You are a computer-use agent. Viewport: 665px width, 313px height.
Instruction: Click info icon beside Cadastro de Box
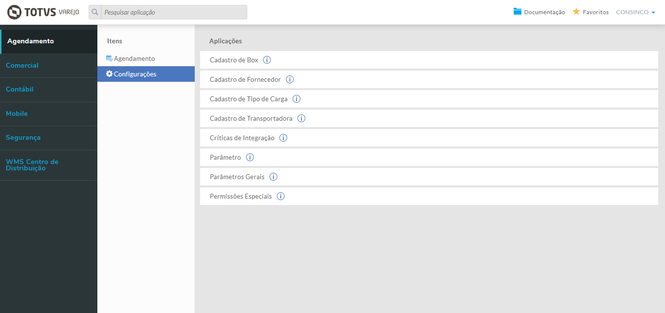coord(267,60)
